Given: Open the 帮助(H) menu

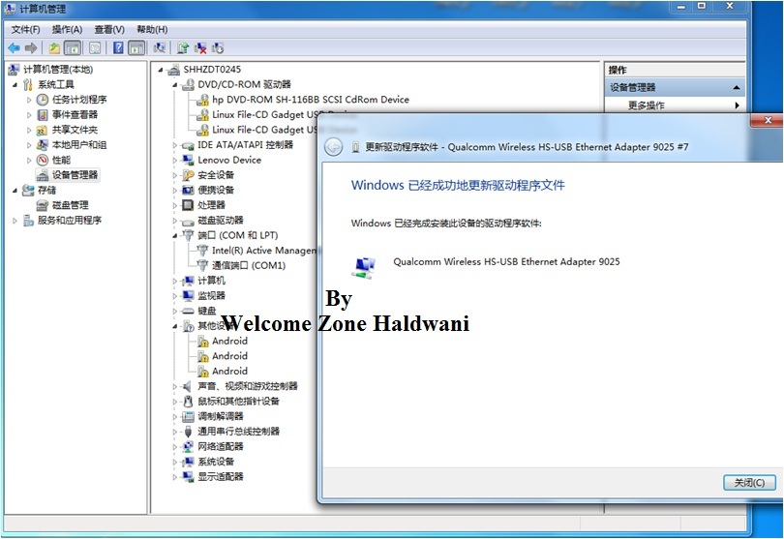Looking at the screenshot, I should point(153,29).
